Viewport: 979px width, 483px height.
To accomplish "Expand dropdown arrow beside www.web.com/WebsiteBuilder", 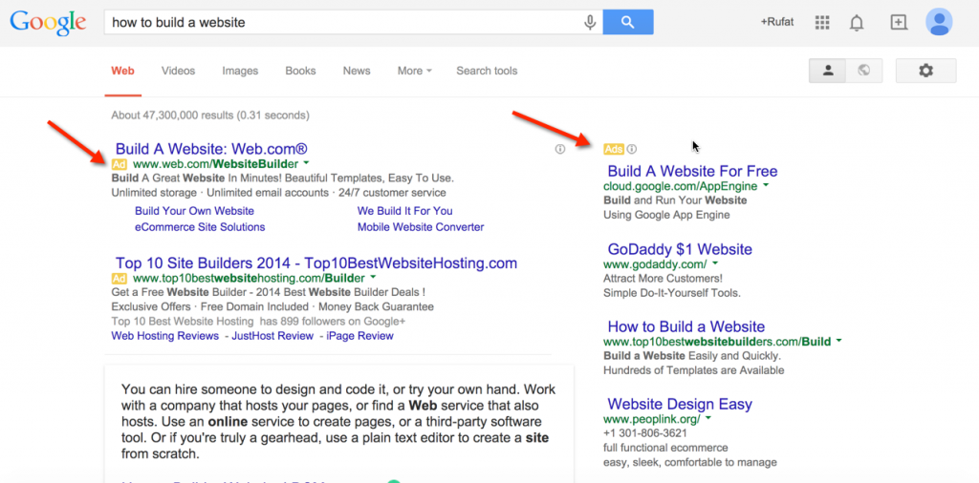I will pos(306,164).
